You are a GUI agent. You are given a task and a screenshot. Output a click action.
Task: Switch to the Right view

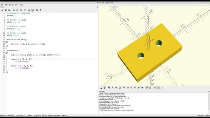124,88
